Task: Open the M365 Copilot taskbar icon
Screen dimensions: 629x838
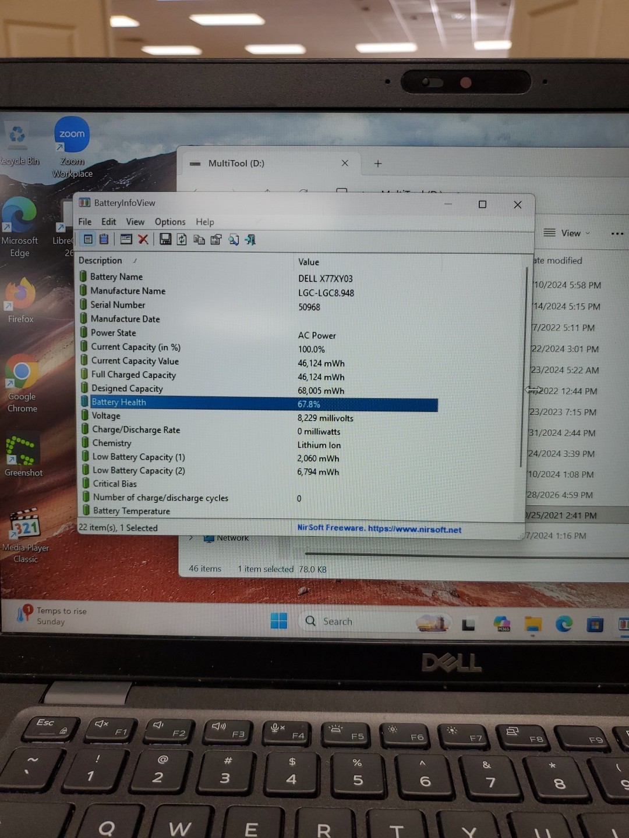Action: (x=502, y=624)
